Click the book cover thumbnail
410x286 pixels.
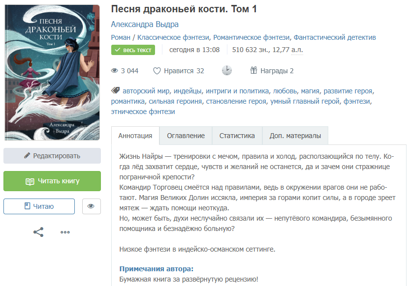(x=52, y=73)
